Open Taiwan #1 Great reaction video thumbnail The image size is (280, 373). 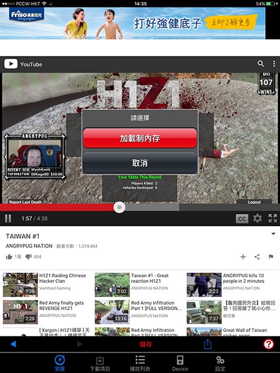pyautogui.click(x=112, y=285)
